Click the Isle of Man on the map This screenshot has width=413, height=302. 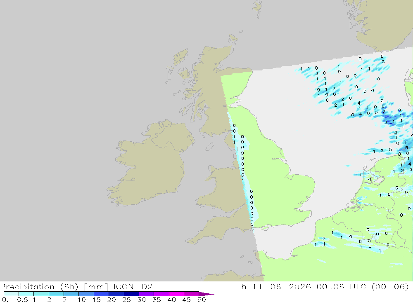pyautogui.click(x=209, y=147)
